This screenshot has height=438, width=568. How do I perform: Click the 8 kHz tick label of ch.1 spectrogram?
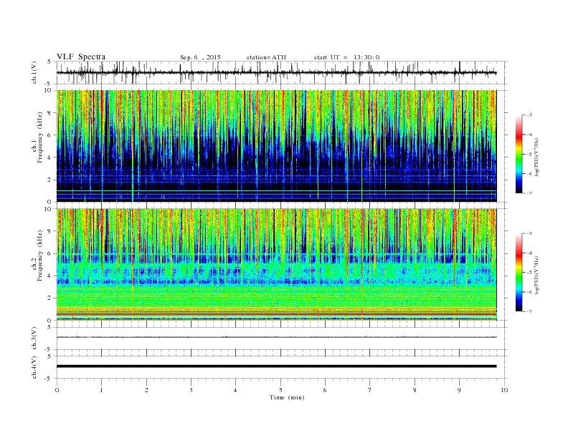tap(49, 113)
